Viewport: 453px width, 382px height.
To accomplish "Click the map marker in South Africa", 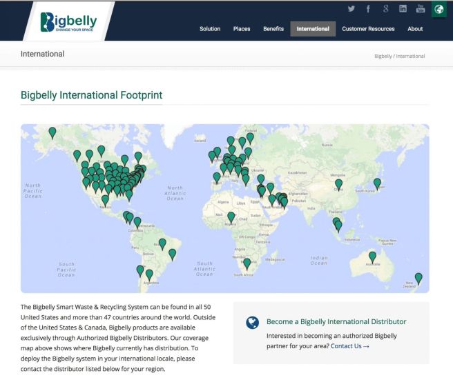I will click(x=247, y=263).
